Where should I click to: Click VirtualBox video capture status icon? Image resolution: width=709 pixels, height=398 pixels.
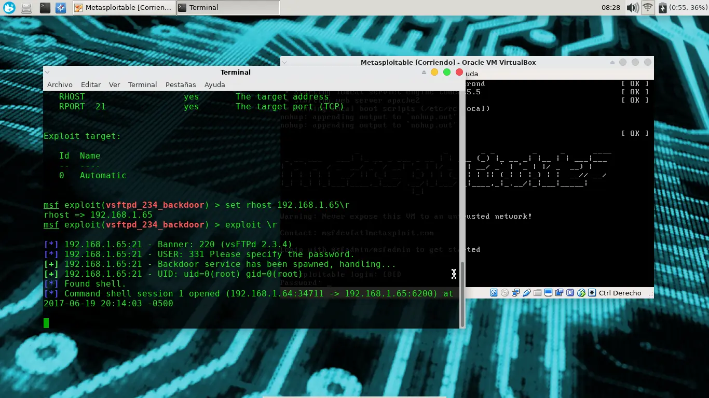tap(559, 293)
